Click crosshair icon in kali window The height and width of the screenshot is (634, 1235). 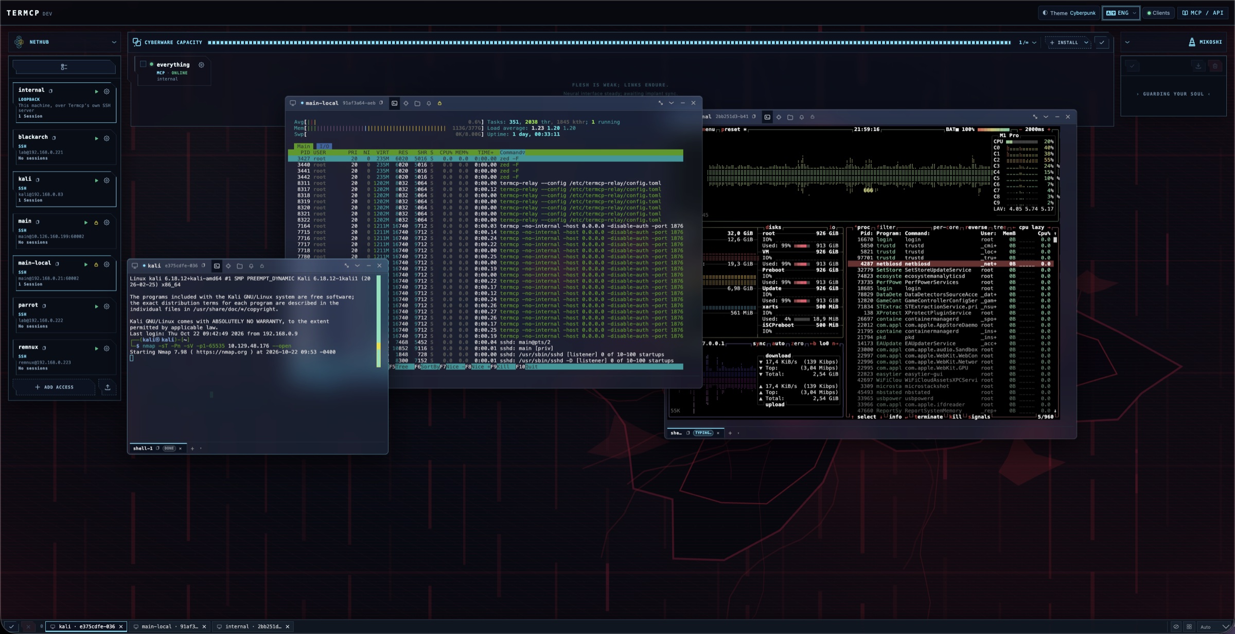tap(228, 266)
